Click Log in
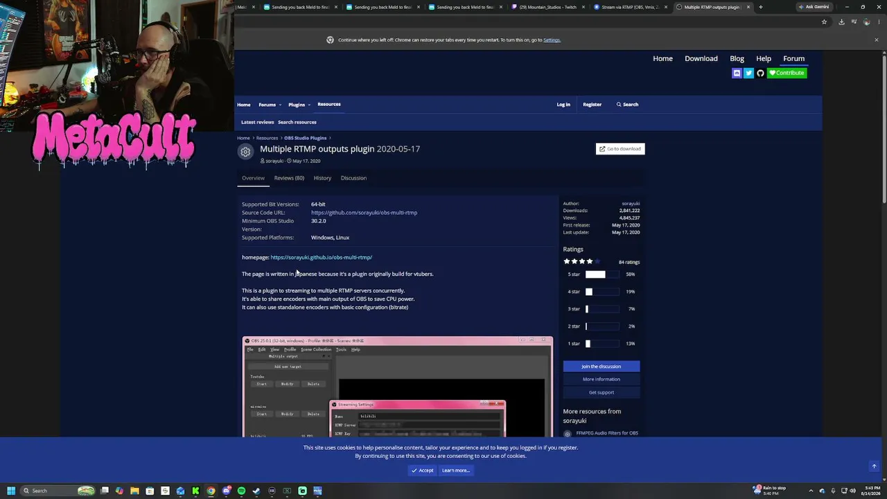The height and width of the screenshot is (499, 887). [563, 105]
